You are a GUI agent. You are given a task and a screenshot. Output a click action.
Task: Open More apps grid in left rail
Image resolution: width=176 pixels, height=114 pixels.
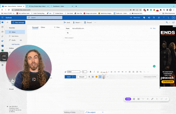click(x=2, y=65)
